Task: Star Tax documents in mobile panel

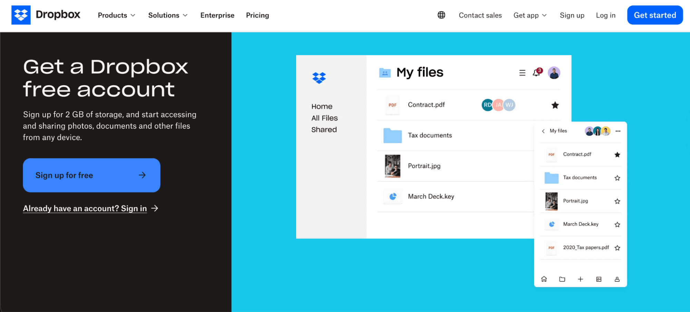Action: click(617, 178)
